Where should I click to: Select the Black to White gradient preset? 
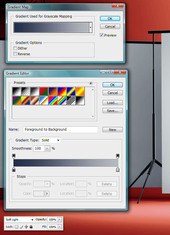point(17,92)
